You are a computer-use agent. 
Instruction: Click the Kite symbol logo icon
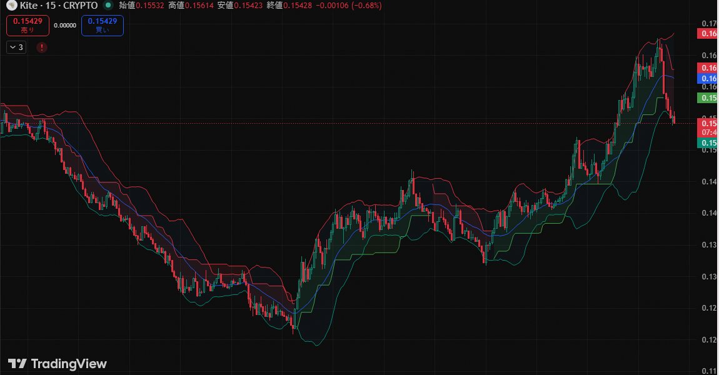(12, 6)
